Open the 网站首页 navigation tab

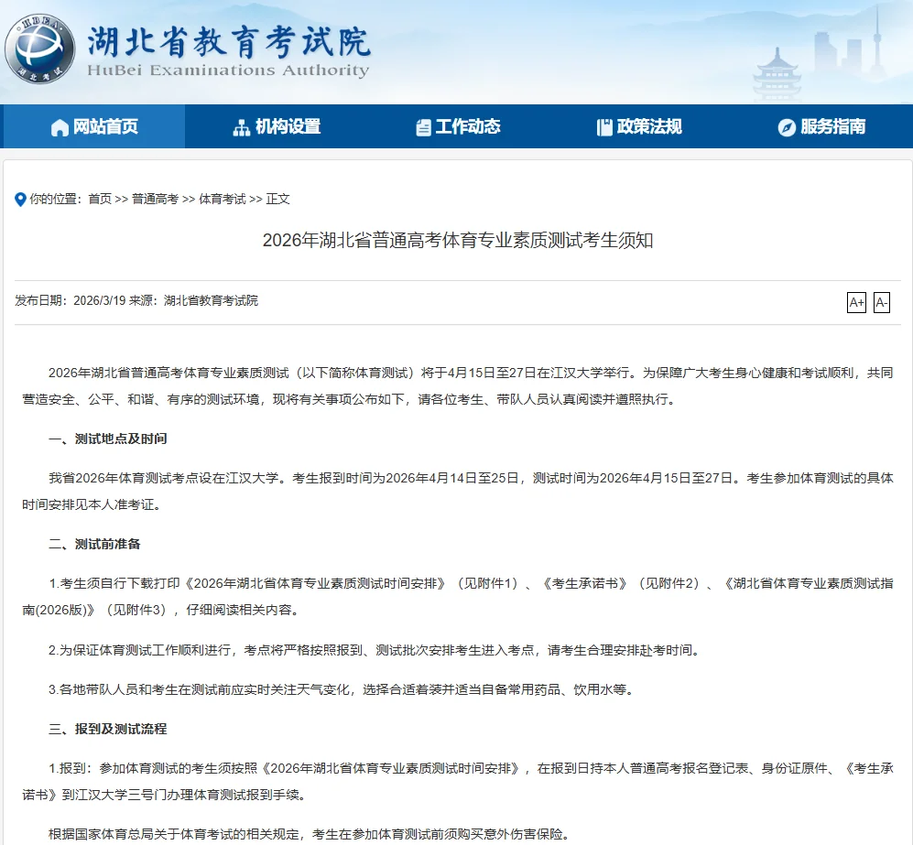[x=105, y=127]
